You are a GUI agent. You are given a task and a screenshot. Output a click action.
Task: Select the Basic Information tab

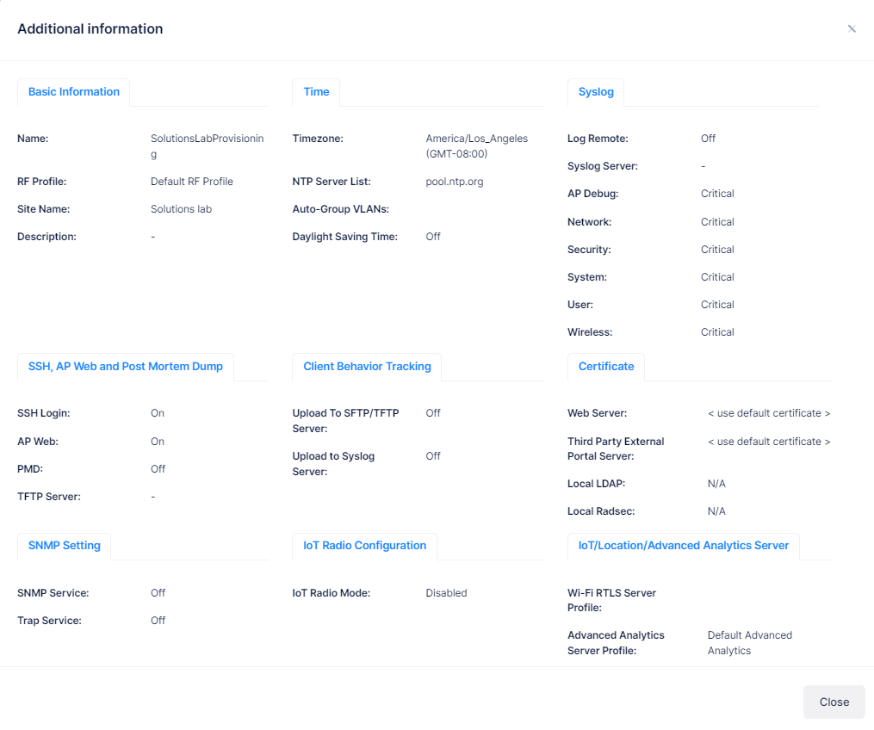[74, 92]
